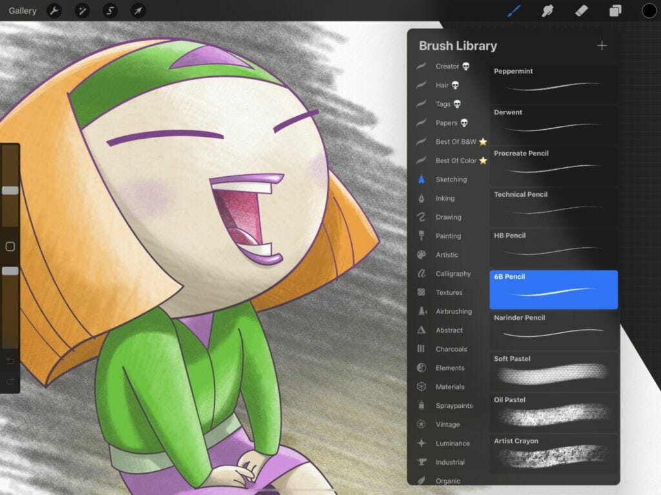Open the Adjustments magic wand menu

82,10
